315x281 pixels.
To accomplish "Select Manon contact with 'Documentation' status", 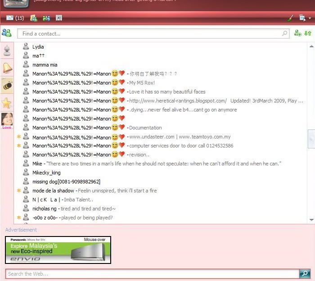I will point(97,128).
